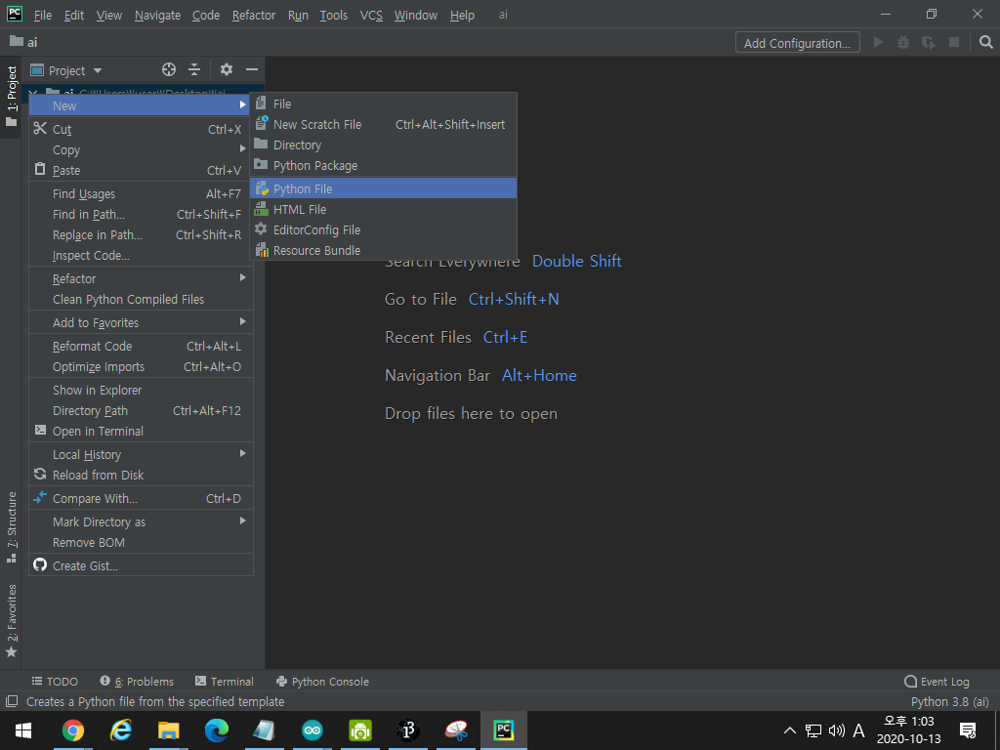The height and width of the screenshot is (750, 1000).
Task: Click the Locate/Select Opened File target icon
Action: tap(168, 69)
